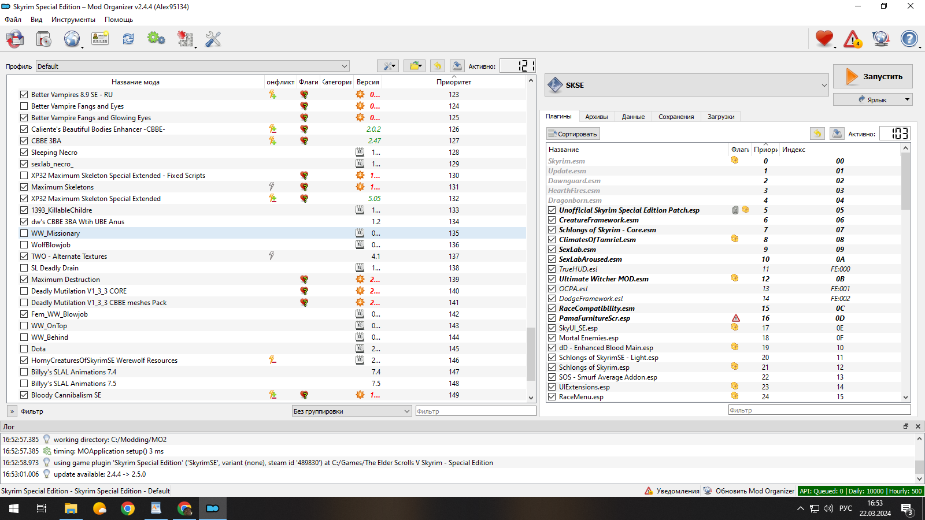Uncheck Unofficial Skyrim Special Edition Patch.esp
Image resolution: width=925 pixels, height=520 pixels.
tap(552, 210)
